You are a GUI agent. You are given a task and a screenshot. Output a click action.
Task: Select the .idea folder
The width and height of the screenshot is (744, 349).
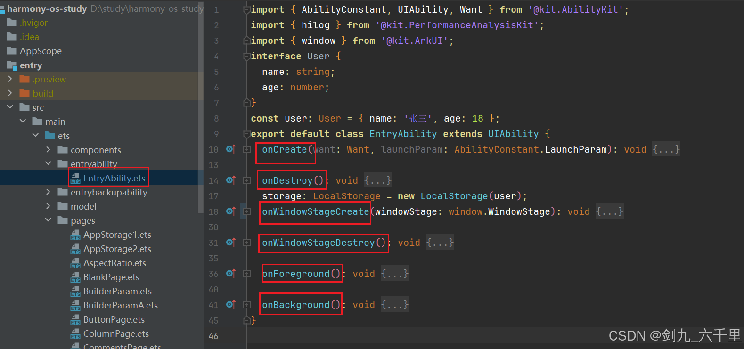29,37
